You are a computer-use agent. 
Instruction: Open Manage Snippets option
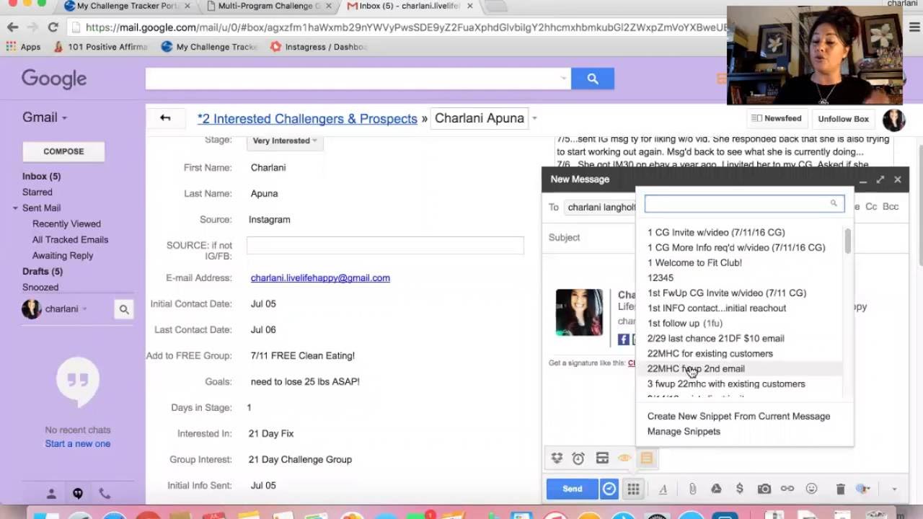point(684,431)
